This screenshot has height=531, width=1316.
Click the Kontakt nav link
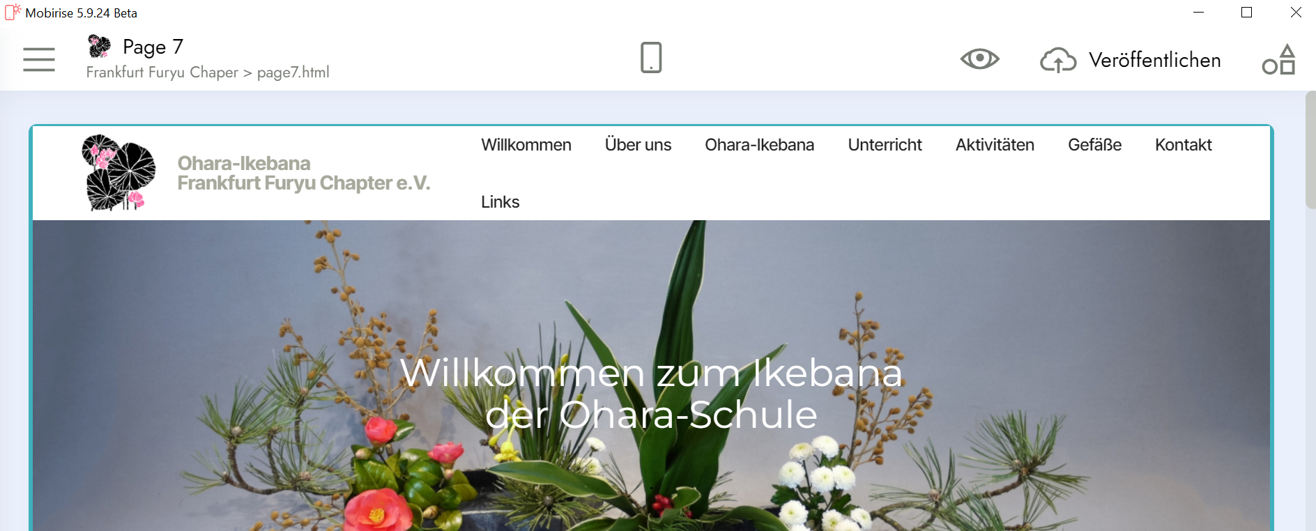click(1183, 145)
